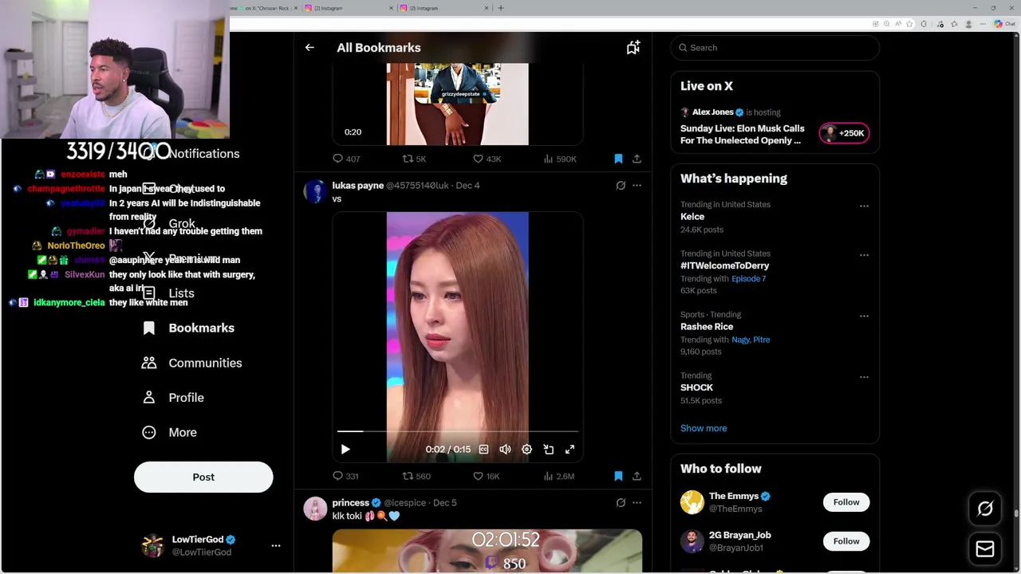Bookmark this page with the star icon
Viewport: 1021px width, 574px height.
click(909, 24)
